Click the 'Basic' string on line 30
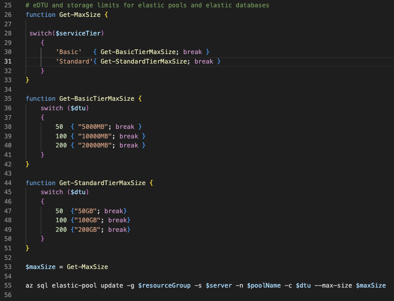 (68, 52)
